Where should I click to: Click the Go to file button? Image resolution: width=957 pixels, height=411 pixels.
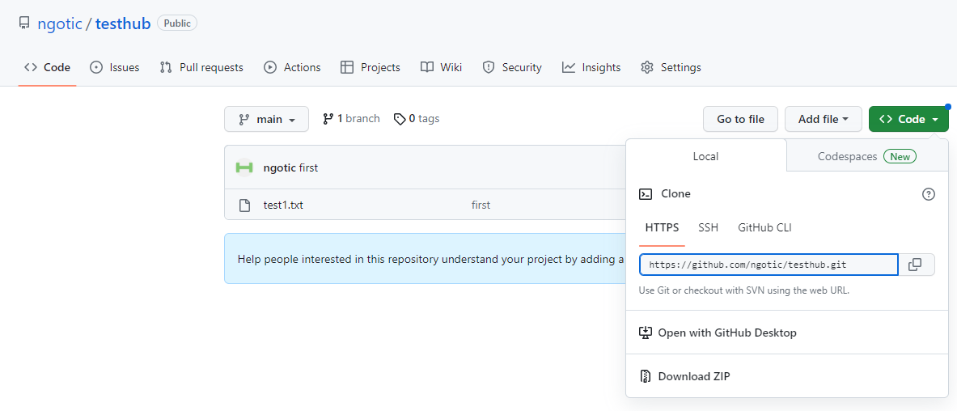[x=740, y=119]
